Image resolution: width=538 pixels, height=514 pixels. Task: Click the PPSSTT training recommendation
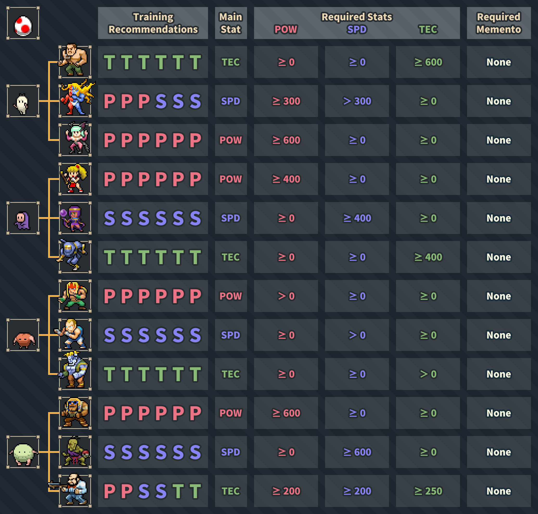point(153,491)
